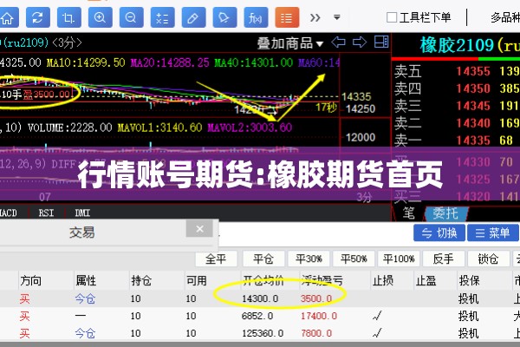Open the 叠加商品 dropdown
The width and height of the screenshot is (520, 347).
[x=290, y=43]
